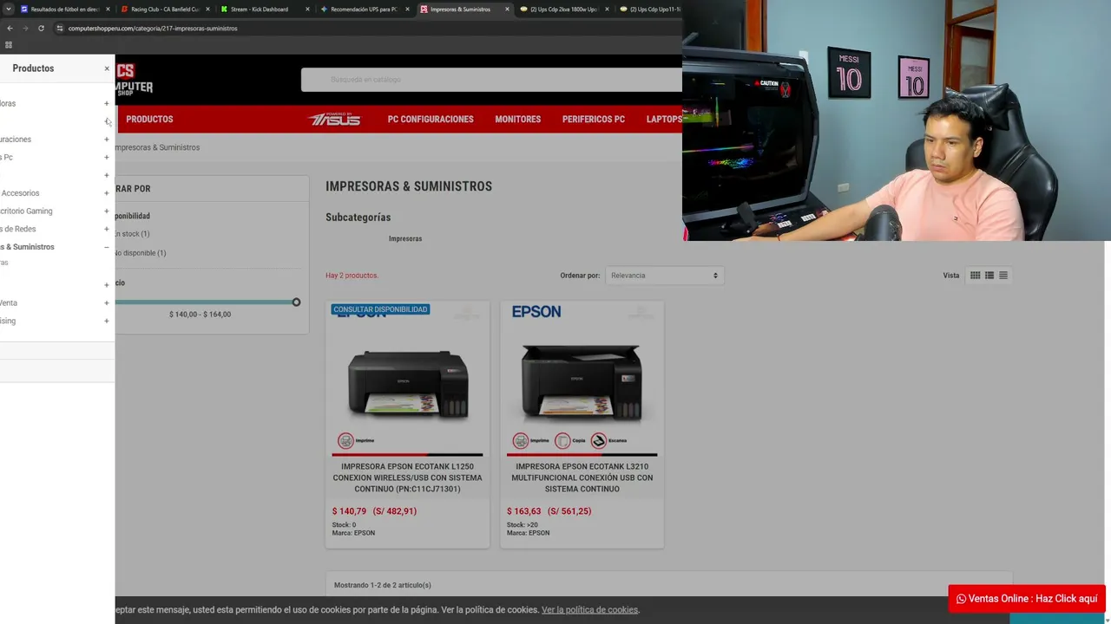Screen dimensions: 1111x624
Task: Click Impresoras & Suministros breadcrumb
Action: coord(157,147)
